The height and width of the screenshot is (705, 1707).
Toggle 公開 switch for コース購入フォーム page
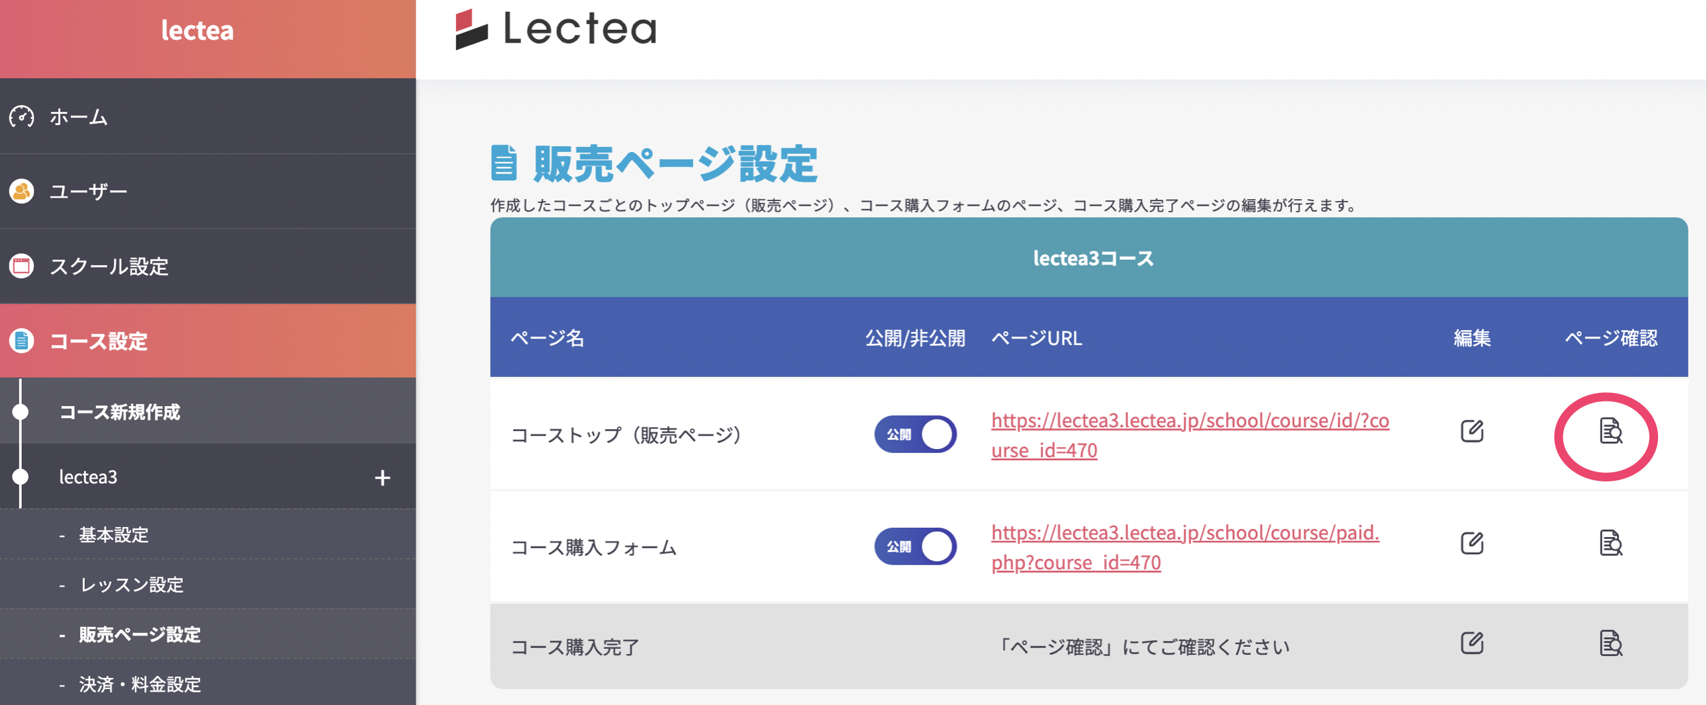point(915,547)
